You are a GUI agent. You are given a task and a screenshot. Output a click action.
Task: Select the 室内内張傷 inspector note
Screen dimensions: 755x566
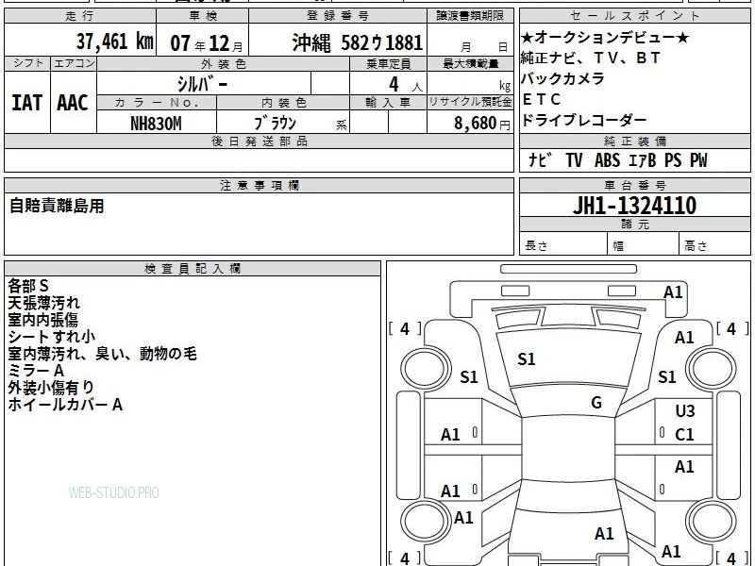tap(42, 320)
